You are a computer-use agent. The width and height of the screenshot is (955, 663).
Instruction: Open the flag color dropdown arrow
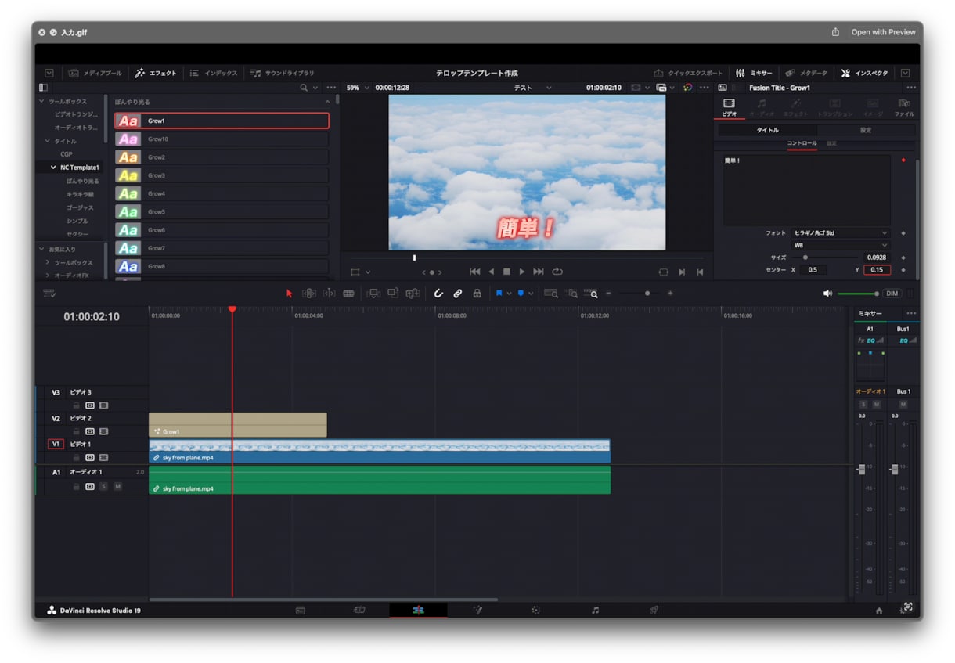[509, 294]
